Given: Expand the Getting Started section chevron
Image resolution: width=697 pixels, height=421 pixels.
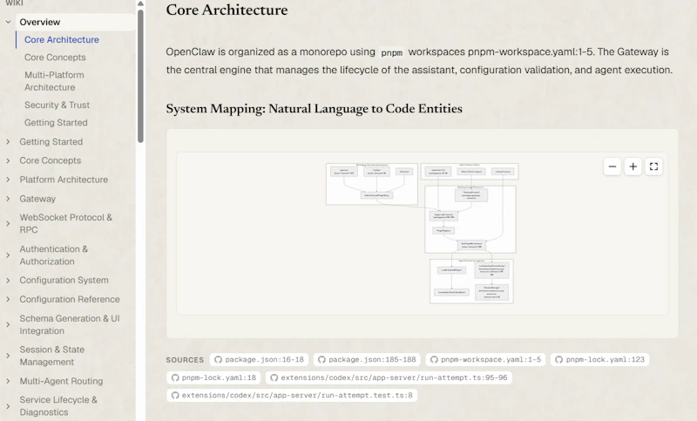Looking at the screenshot, I should [8, 142].
